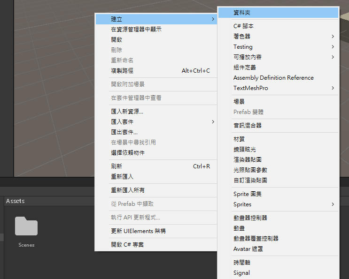Select 匯入新資源... option
The width and height of the screenshot is (349, 279).
click(127, 112)
